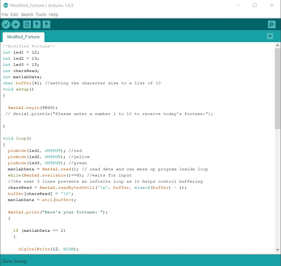Image resolution: width=281 pixels, height=266 pixels.
Task: Click the Verify sketch checkmark icon
Action: [x=6, y=25]
